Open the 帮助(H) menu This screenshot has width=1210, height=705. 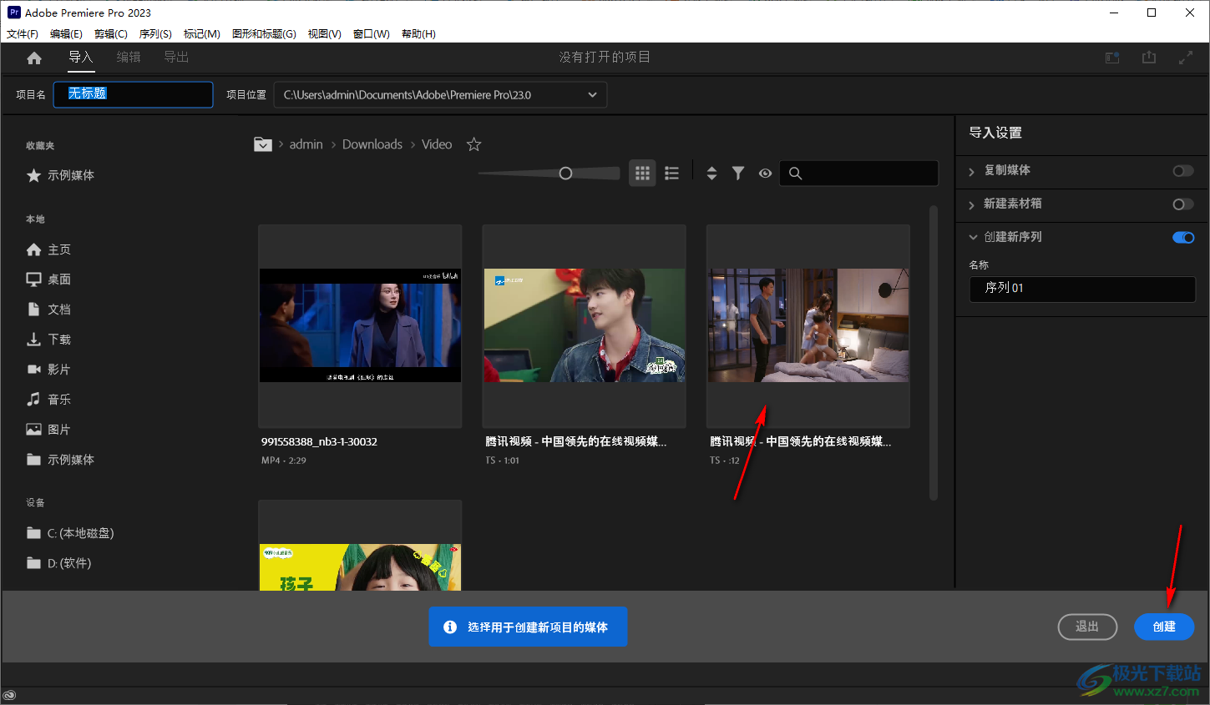coord(418,34)
